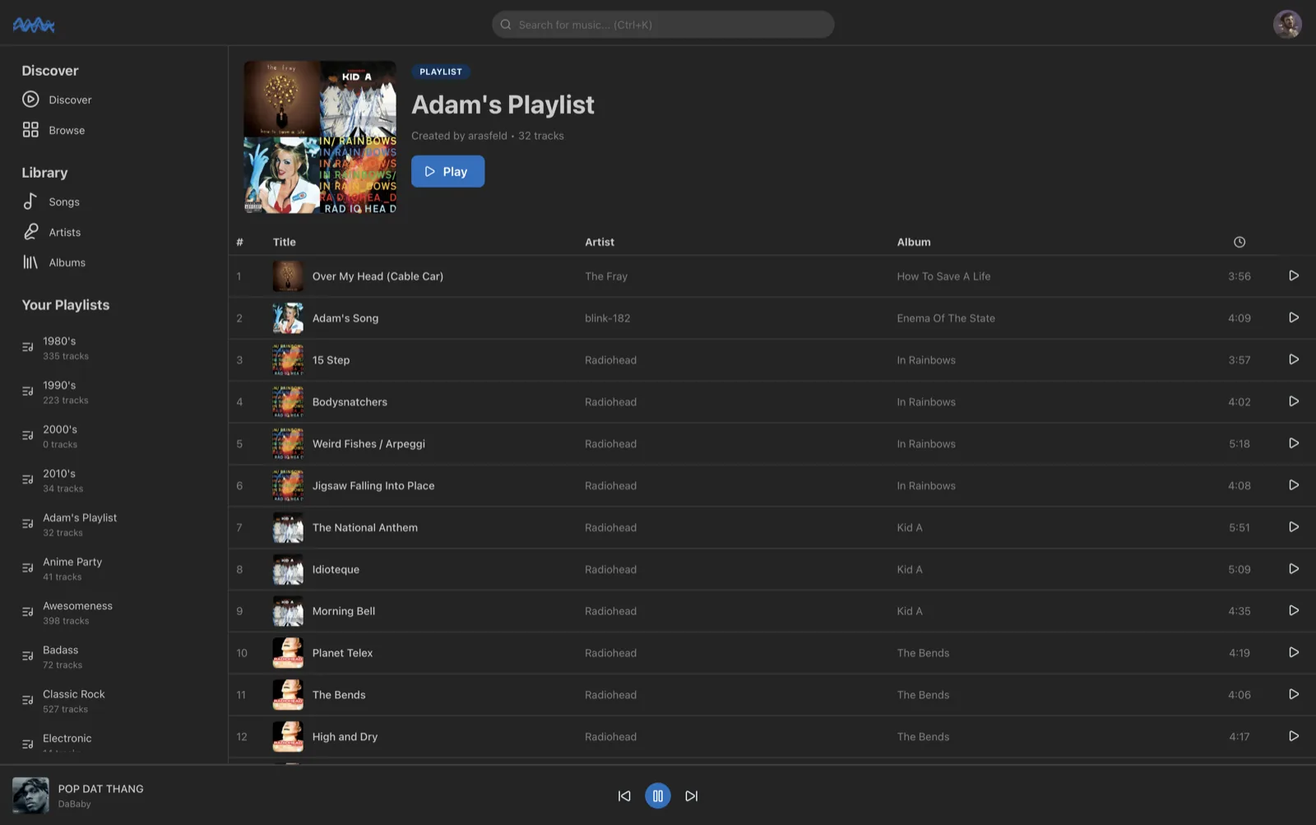Play The Bends track row icon
Viewport: 1316px width, 825px height.
click(x=1294, y=694)
